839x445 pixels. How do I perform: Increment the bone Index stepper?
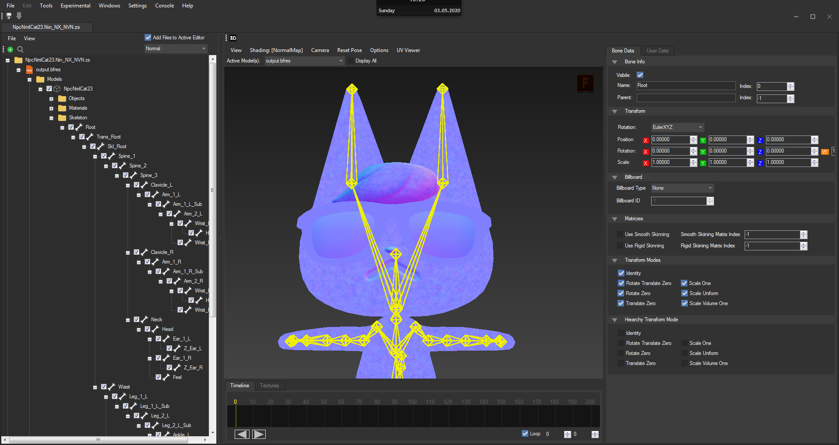click(790, 84)
